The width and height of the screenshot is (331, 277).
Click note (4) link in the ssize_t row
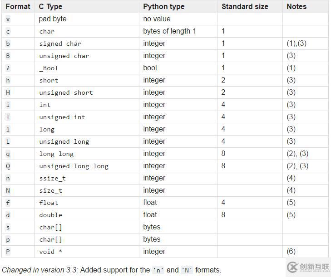291,178
